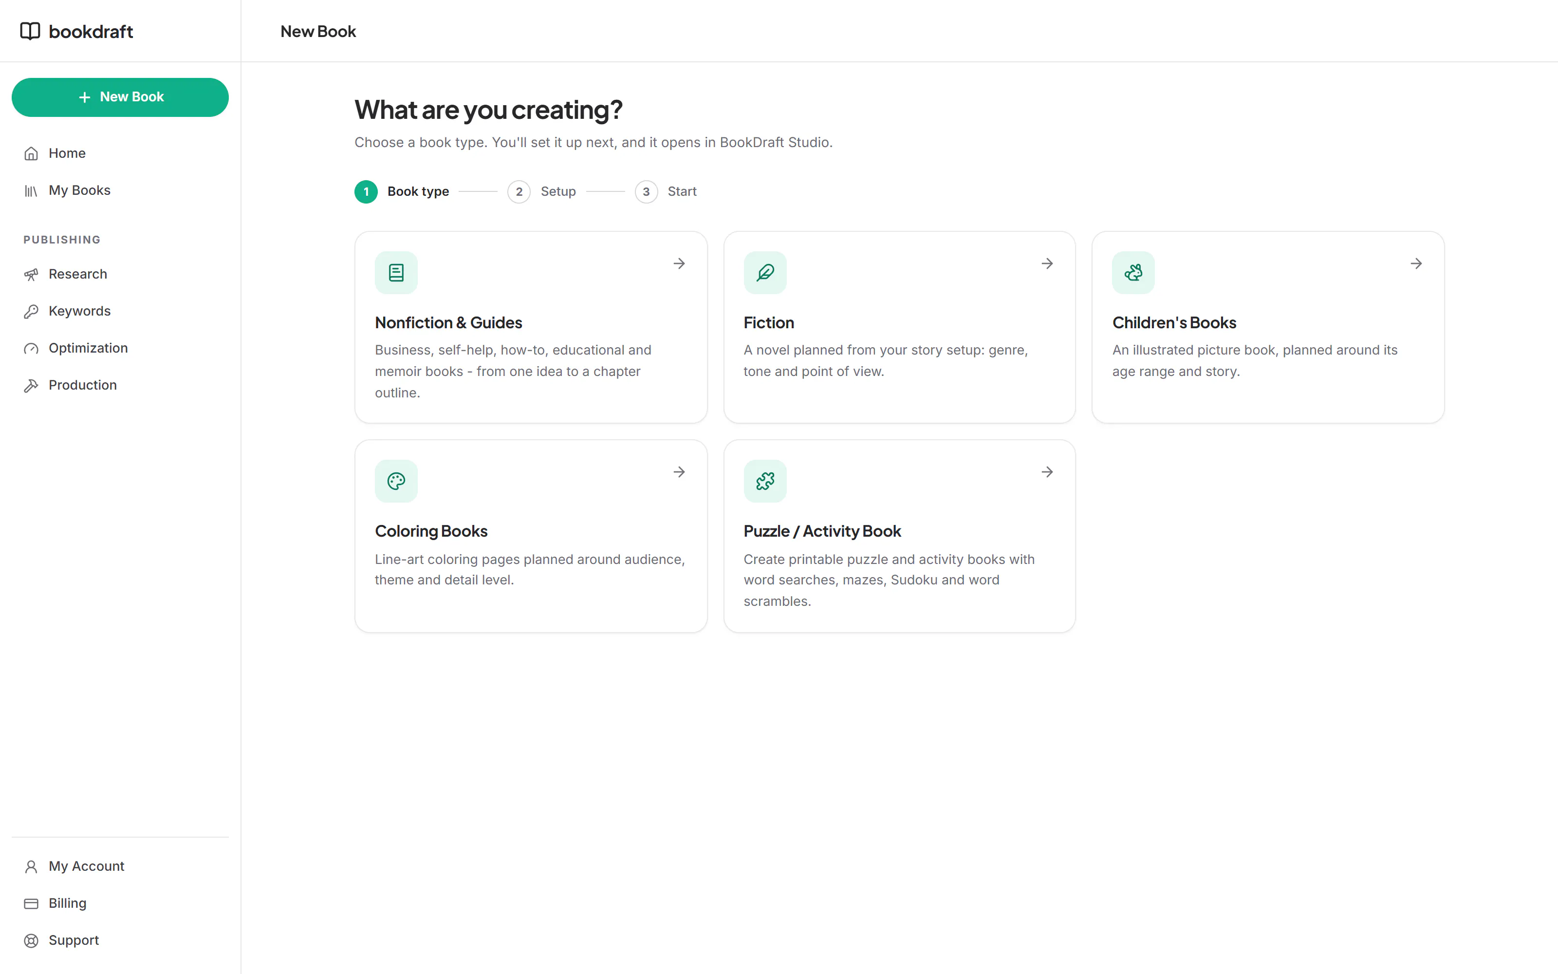
Task: Click the arrow on the Children's Books card
Action: click(1416, 263)
